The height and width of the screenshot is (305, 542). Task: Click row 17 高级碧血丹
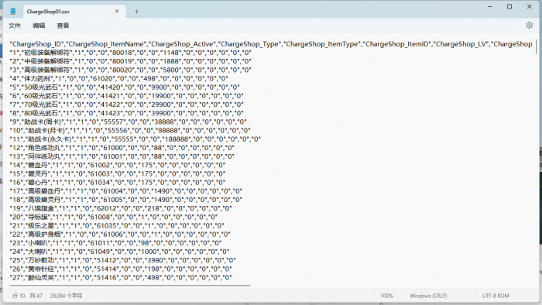[125, 191]
